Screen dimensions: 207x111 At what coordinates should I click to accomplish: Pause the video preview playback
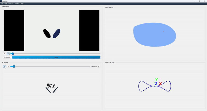(x=4, y=54)
